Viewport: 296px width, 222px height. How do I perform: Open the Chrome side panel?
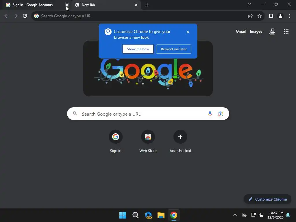(271, 16)
